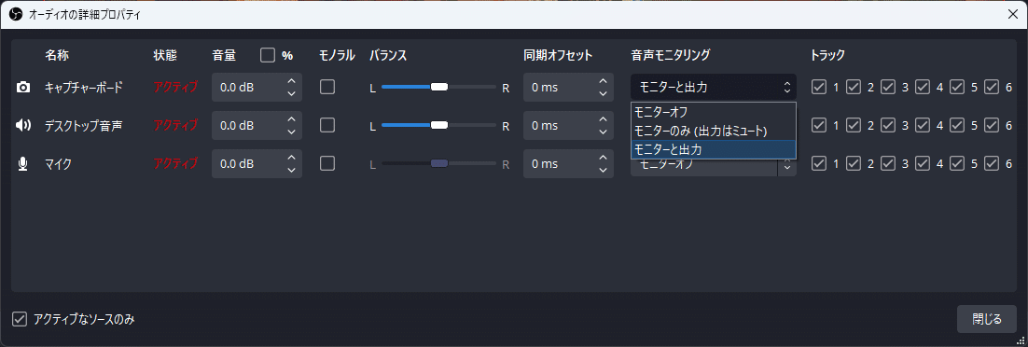
Task: Uncheck アクティブなソースのみ checkbox
Action: point(20,319)
